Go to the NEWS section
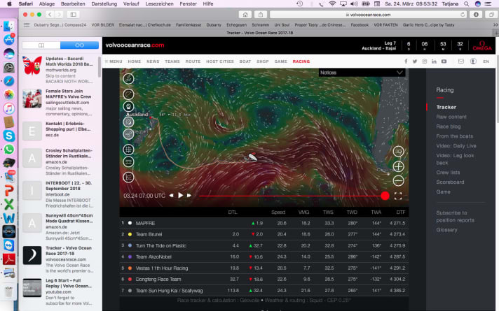This screenshot has height=311, width=499. pos(153,62)
